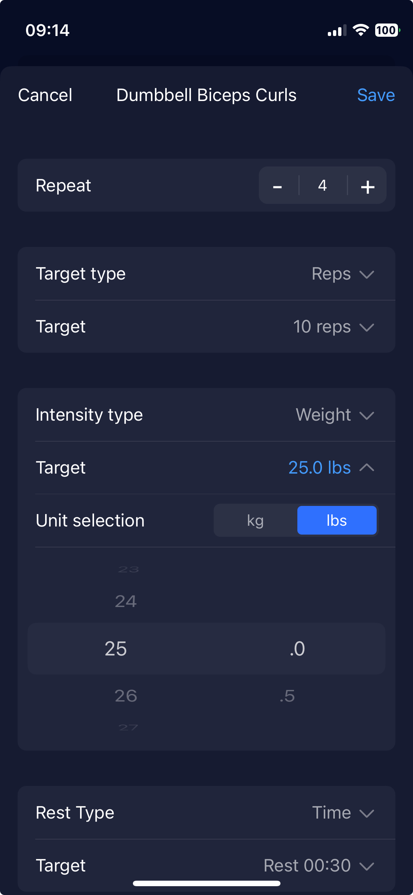The image size is (413, 895).
Task: Tap the Wi-Fi status icon
Action: pyautogui.click(x=361, y=30)
